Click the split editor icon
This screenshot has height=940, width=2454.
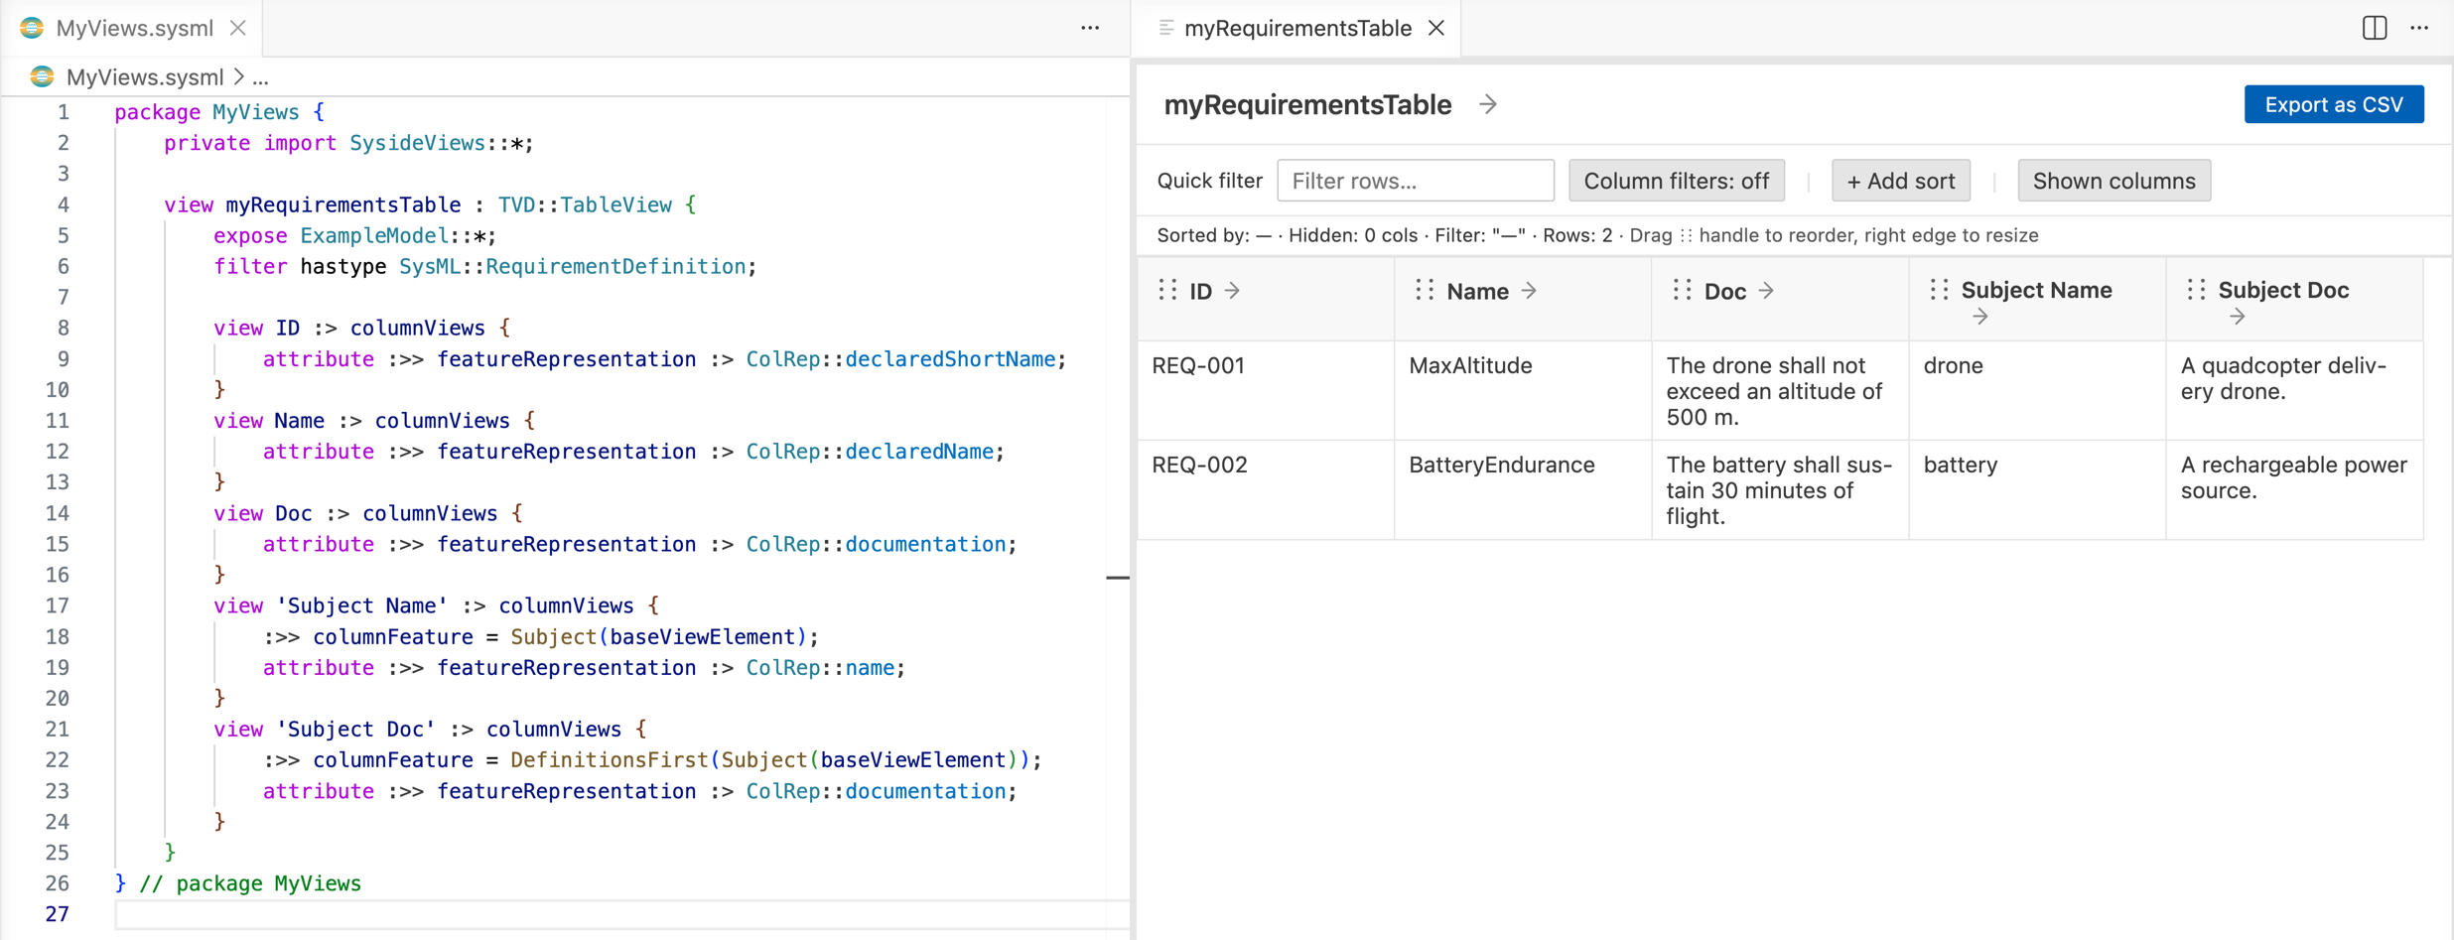pos(2374,28)
